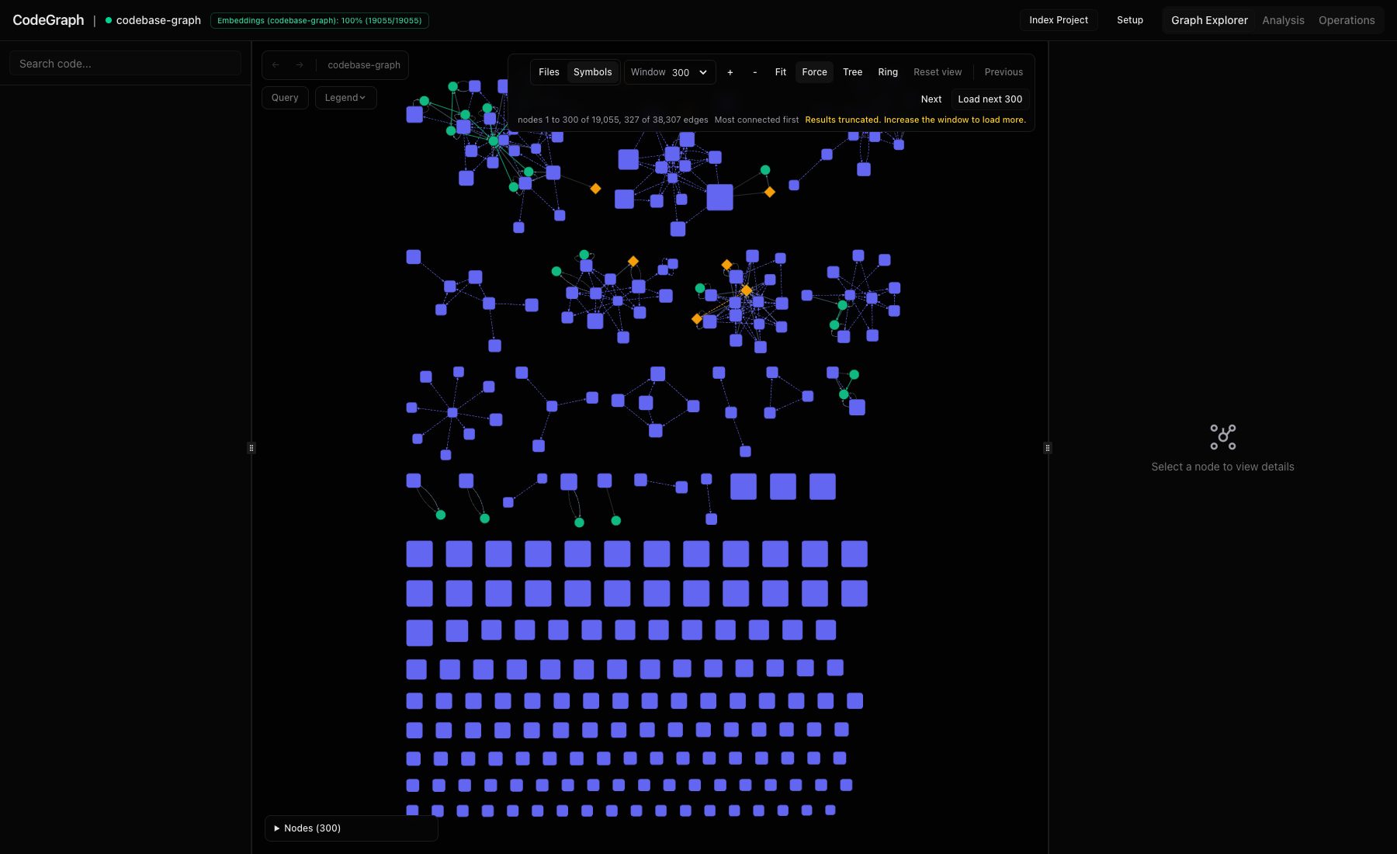Click the codebase-graph project name in header
The width and height of the screenshot is (1397, 854).
tap(158, 20)
